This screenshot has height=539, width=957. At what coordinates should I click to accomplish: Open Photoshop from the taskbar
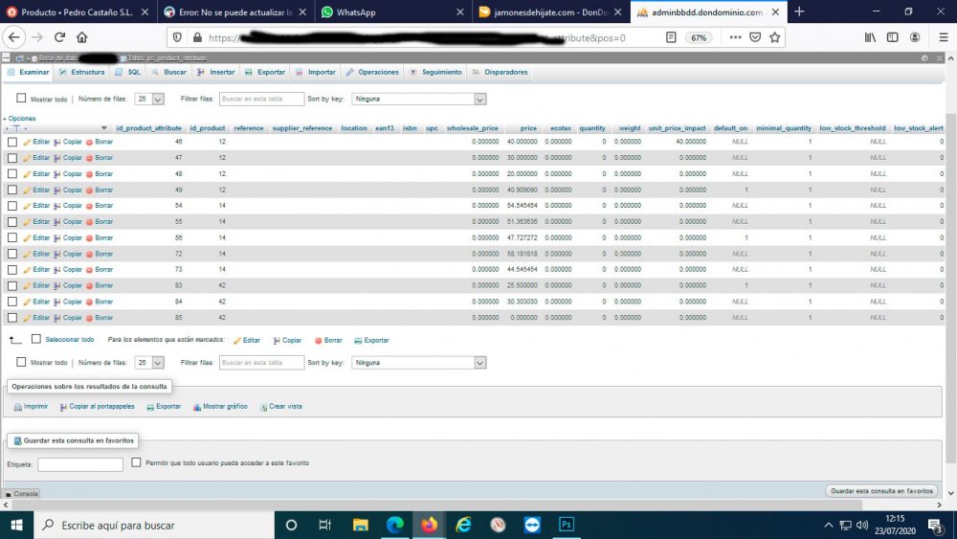pyautogui.click(x=567, y=525)
